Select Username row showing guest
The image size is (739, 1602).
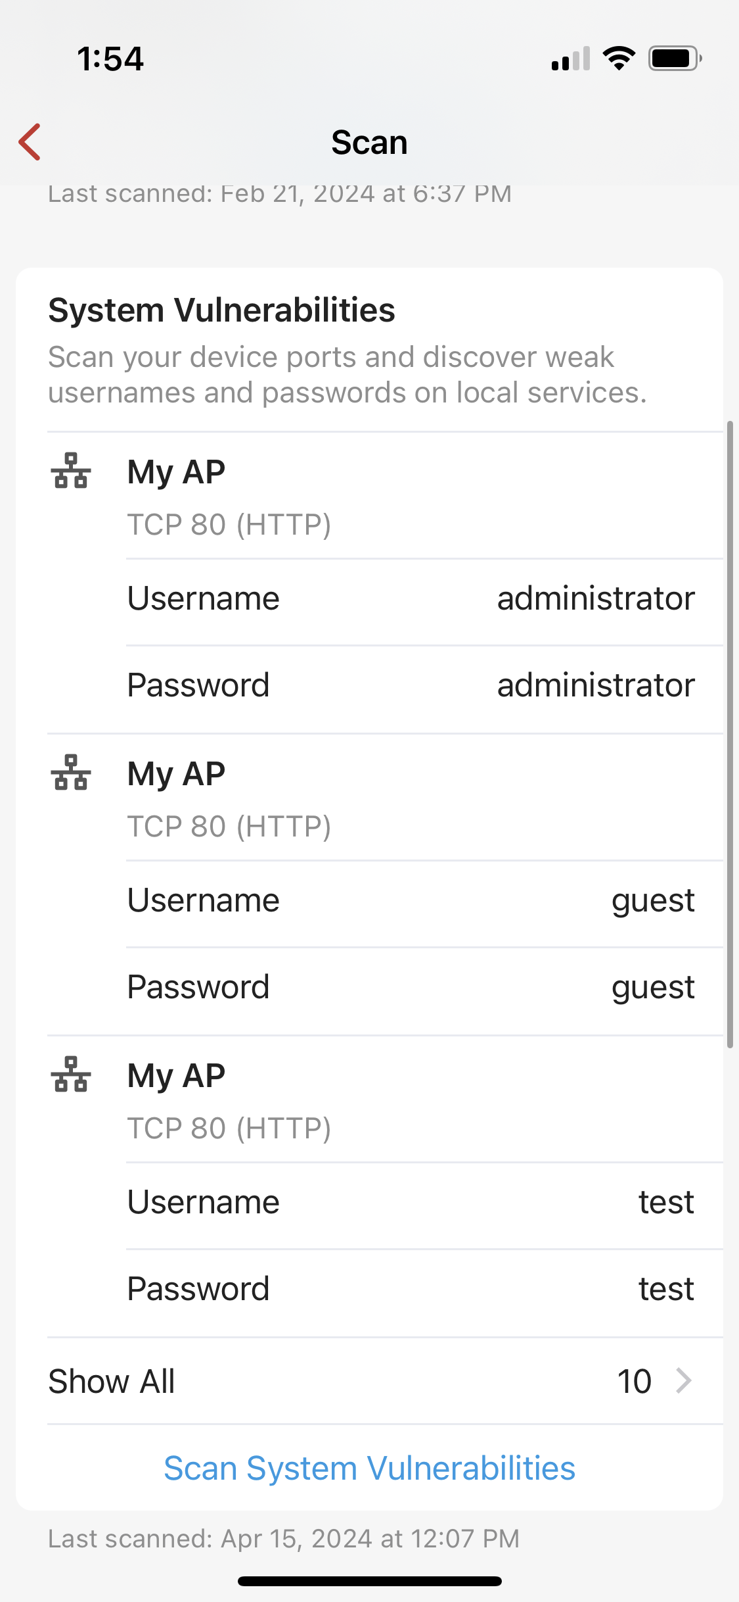point(424,902)
